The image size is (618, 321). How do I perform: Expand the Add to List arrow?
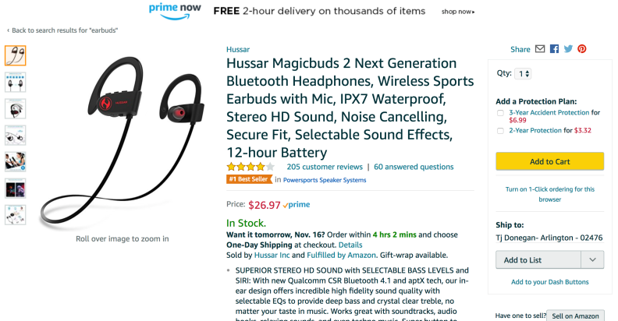point(592,259)
